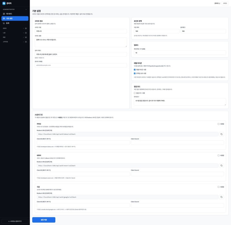Click the 구글 Redirect URI field
Viewport: 231px width, 225px height.
[x=127, y=197]
